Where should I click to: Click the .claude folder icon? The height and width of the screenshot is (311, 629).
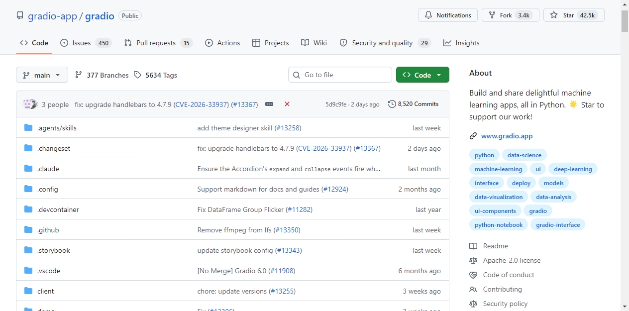(28, 169)
